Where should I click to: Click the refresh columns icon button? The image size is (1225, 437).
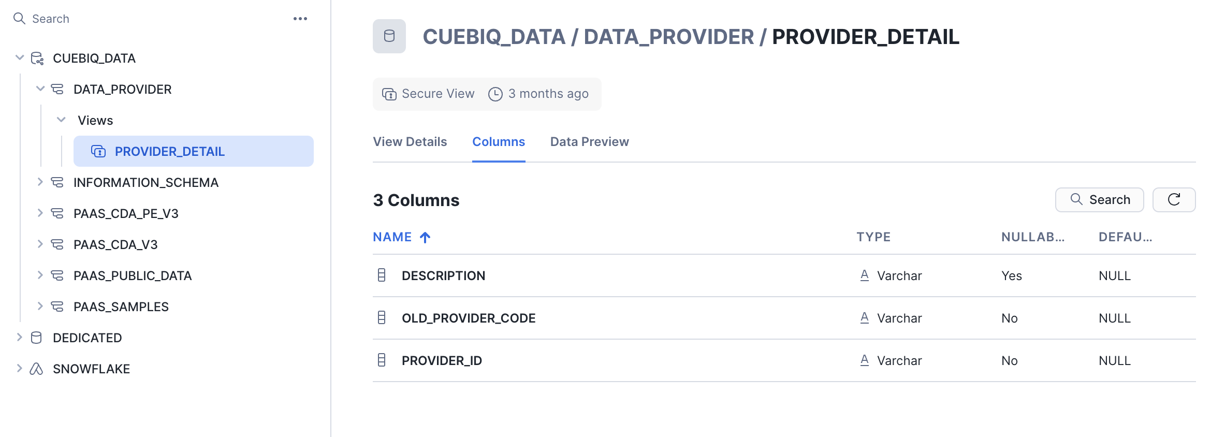1174,200
